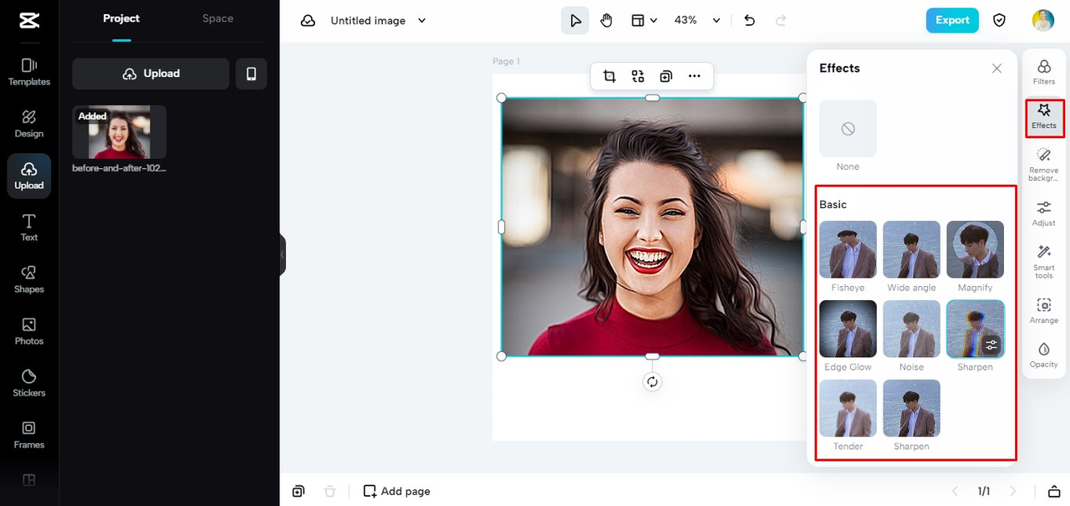Open the layout view dropdown

click(644, 21)
